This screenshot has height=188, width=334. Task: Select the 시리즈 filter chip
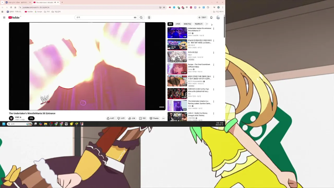click(x=178, y=24)
